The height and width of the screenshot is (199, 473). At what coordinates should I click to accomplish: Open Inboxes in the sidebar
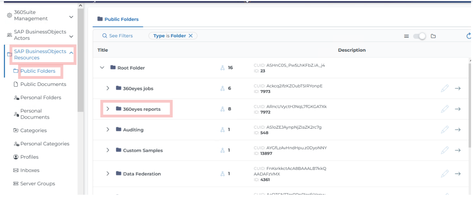[30, 170]
